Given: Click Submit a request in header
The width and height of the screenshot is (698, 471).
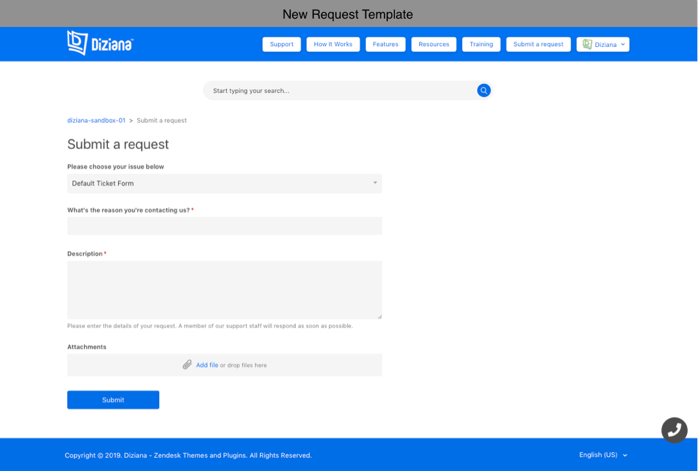Looking at the screenshot, I should tap(538, 44).
